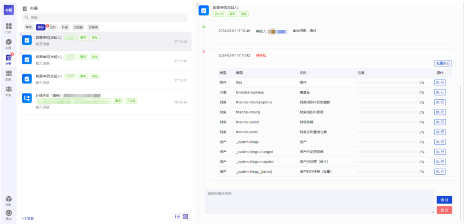464x224 pixels.
Task: Switch to list view layout
Action: [x=177, y=217]
